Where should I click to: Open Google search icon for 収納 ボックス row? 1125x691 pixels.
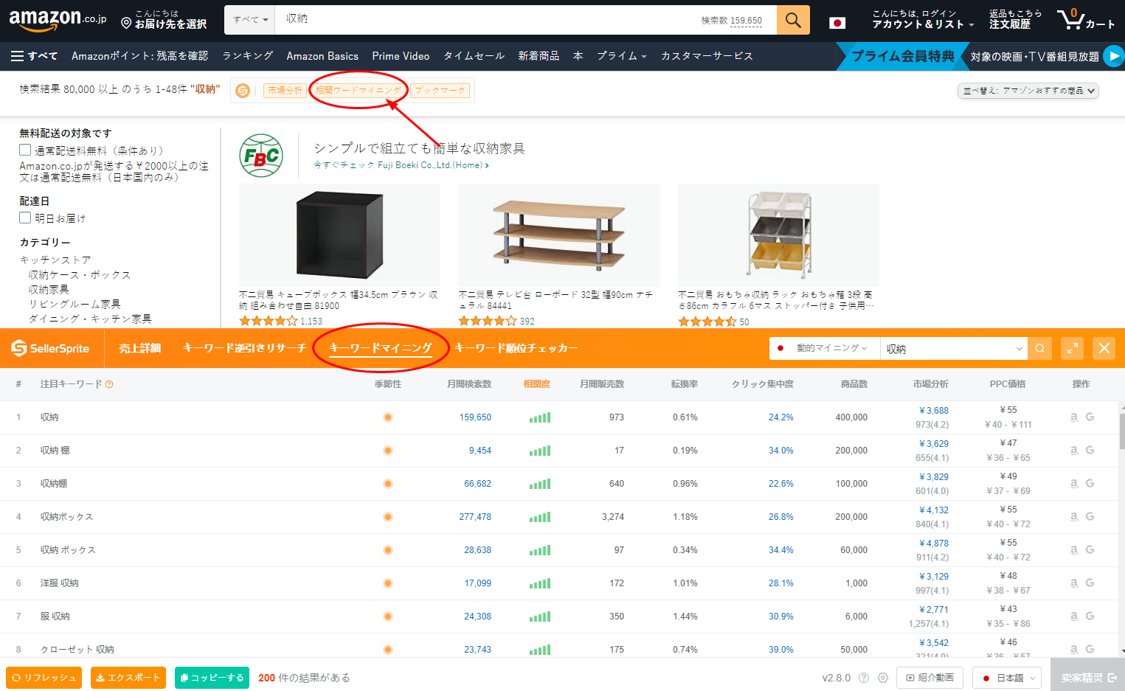click(1090, 549)
